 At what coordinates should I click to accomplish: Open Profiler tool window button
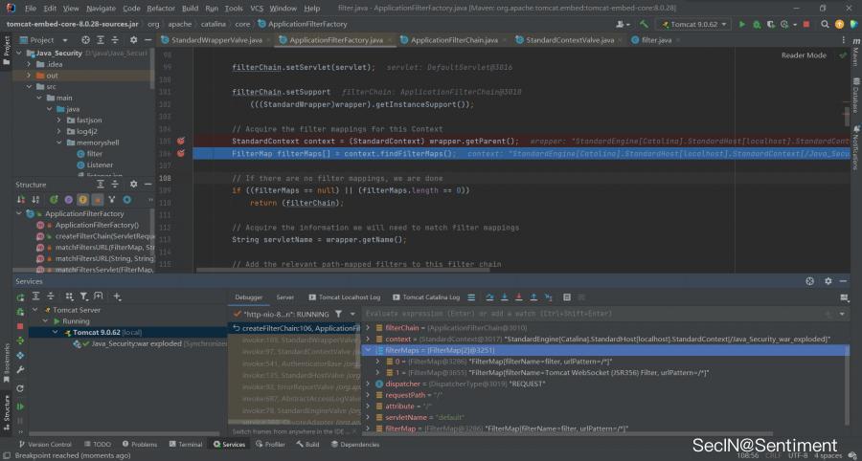[x=270, y=445]
